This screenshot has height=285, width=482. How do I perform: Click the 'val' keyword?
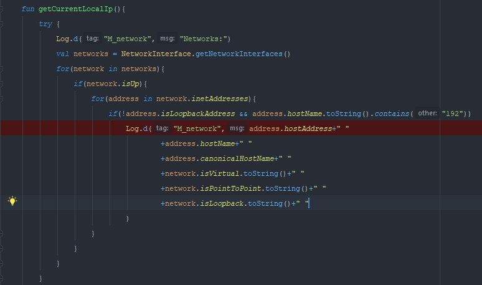pyautogui.click(x=63, y=54)
